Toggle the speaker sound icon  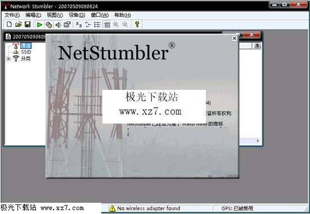(58, 25)
